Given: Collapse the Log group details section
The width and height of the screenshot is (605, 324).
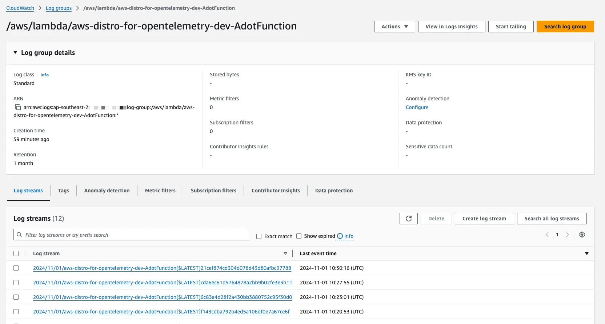Looking at the screenshot, I should (x=15, y=52).
